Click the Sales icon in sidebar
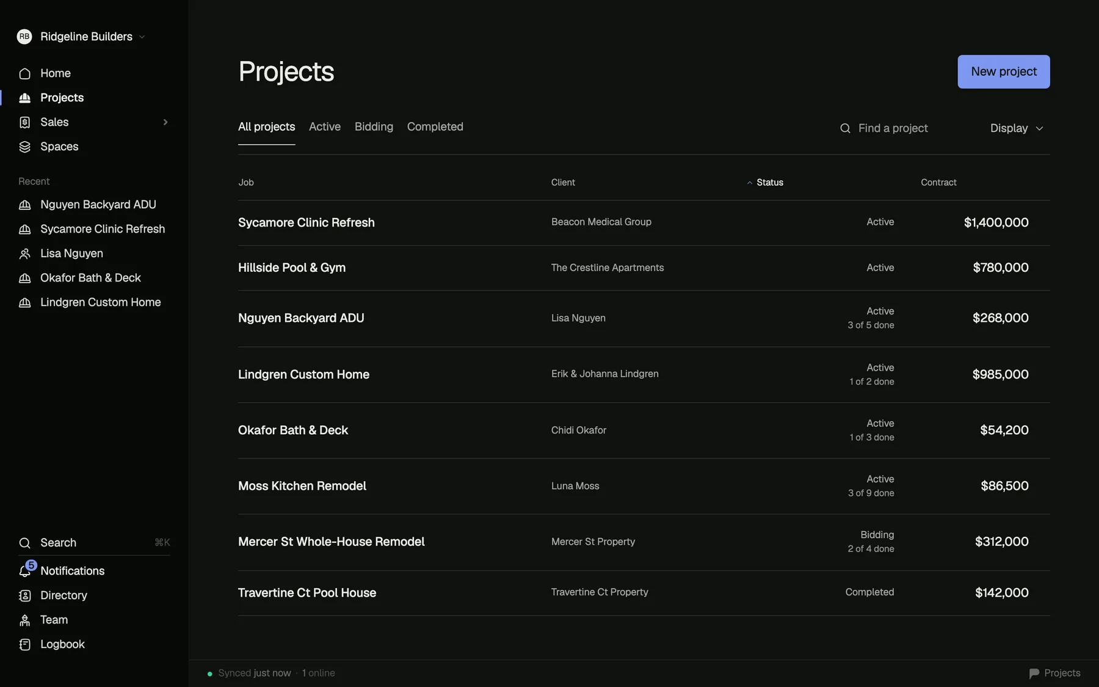 coord(24,122)
